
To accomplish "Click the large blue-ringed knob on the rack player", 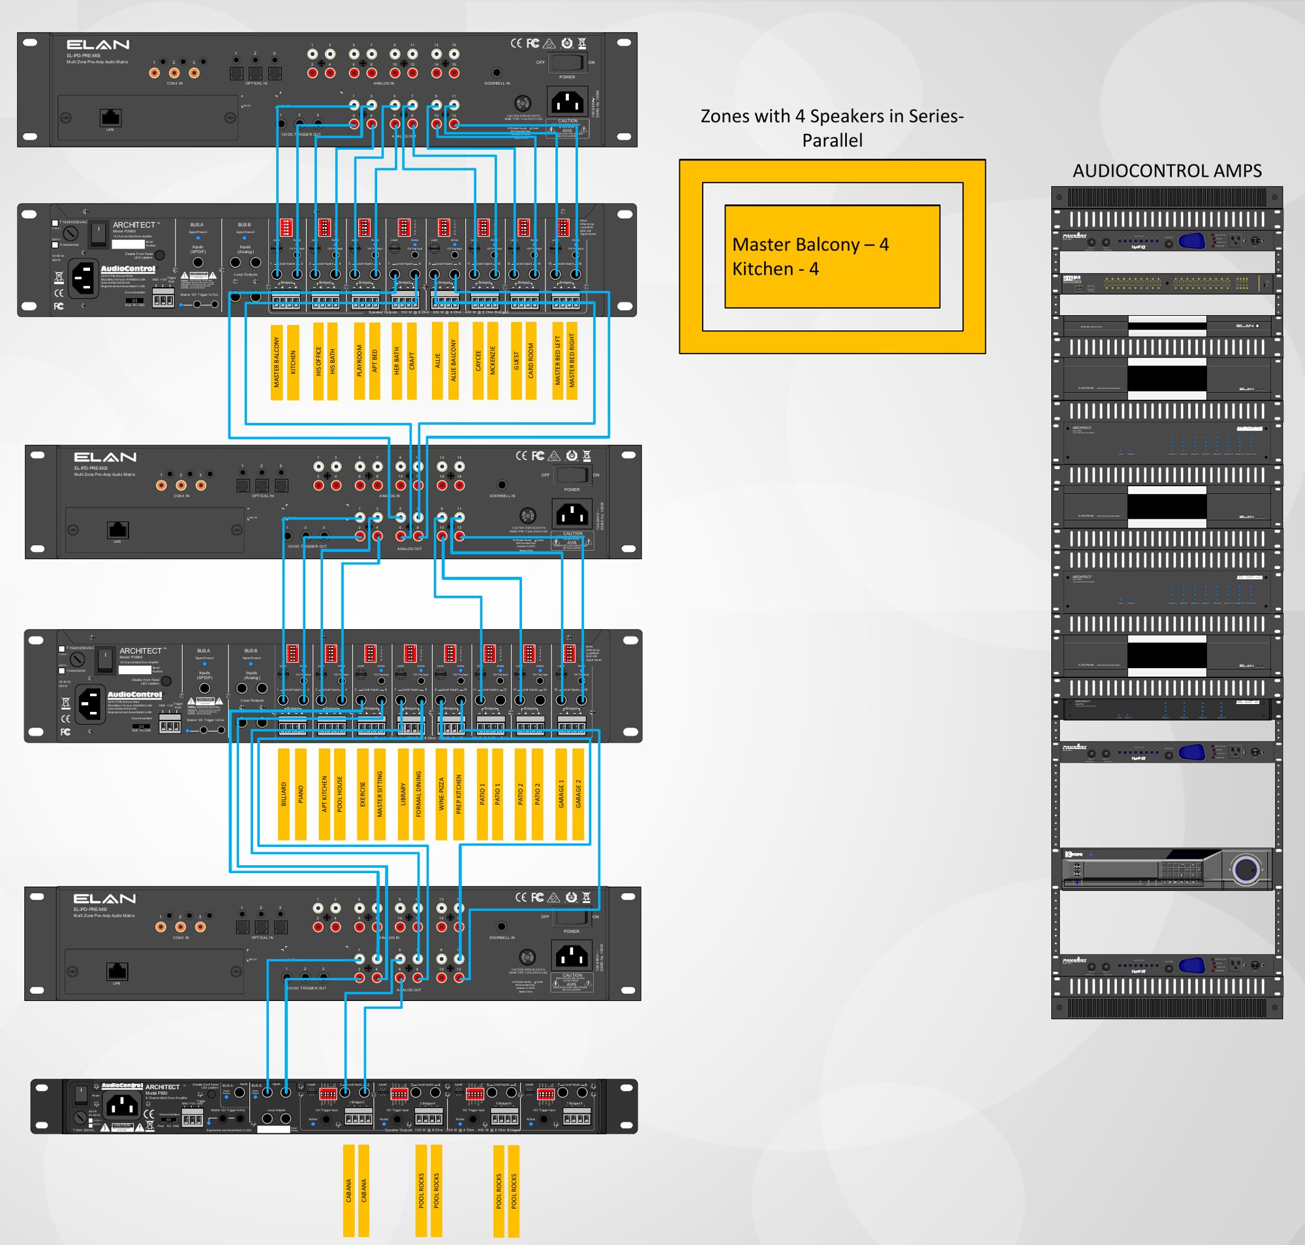I will coord(1245,869).
